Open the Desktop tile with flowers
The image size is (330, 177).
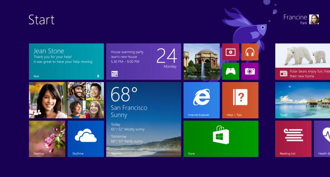[x=47, y=139]
